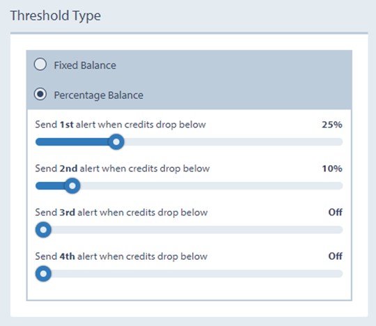This screenshot has height=326, width=376.
Task: Click the 2nd alert slider handle
Action: pos(72,186)
